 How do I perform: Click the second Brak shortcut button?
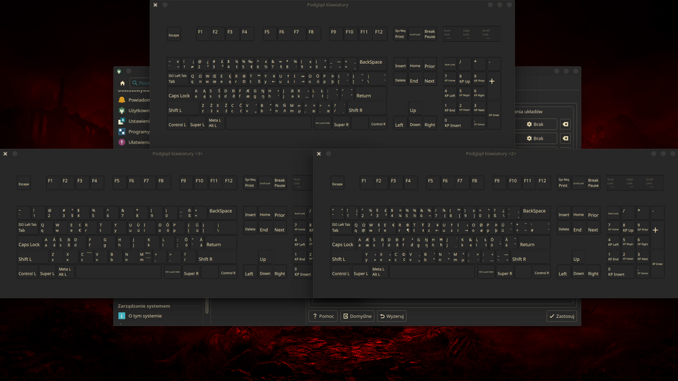pyautogui.click(x=536, y=138)
